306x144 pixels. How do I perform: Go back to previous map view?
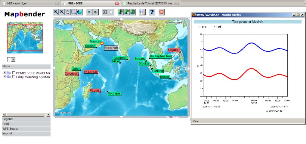(89, 12)
